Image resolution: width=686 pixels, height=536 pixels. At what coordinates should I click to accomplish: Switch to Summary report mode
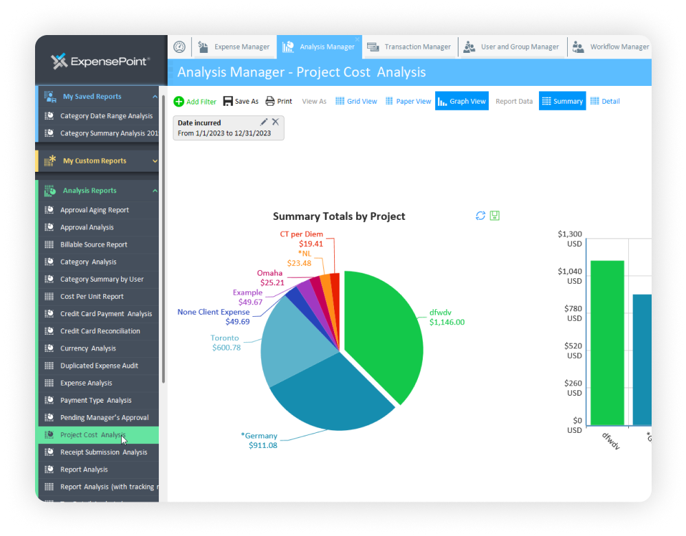pyautogui.click(x=562, y=100)
